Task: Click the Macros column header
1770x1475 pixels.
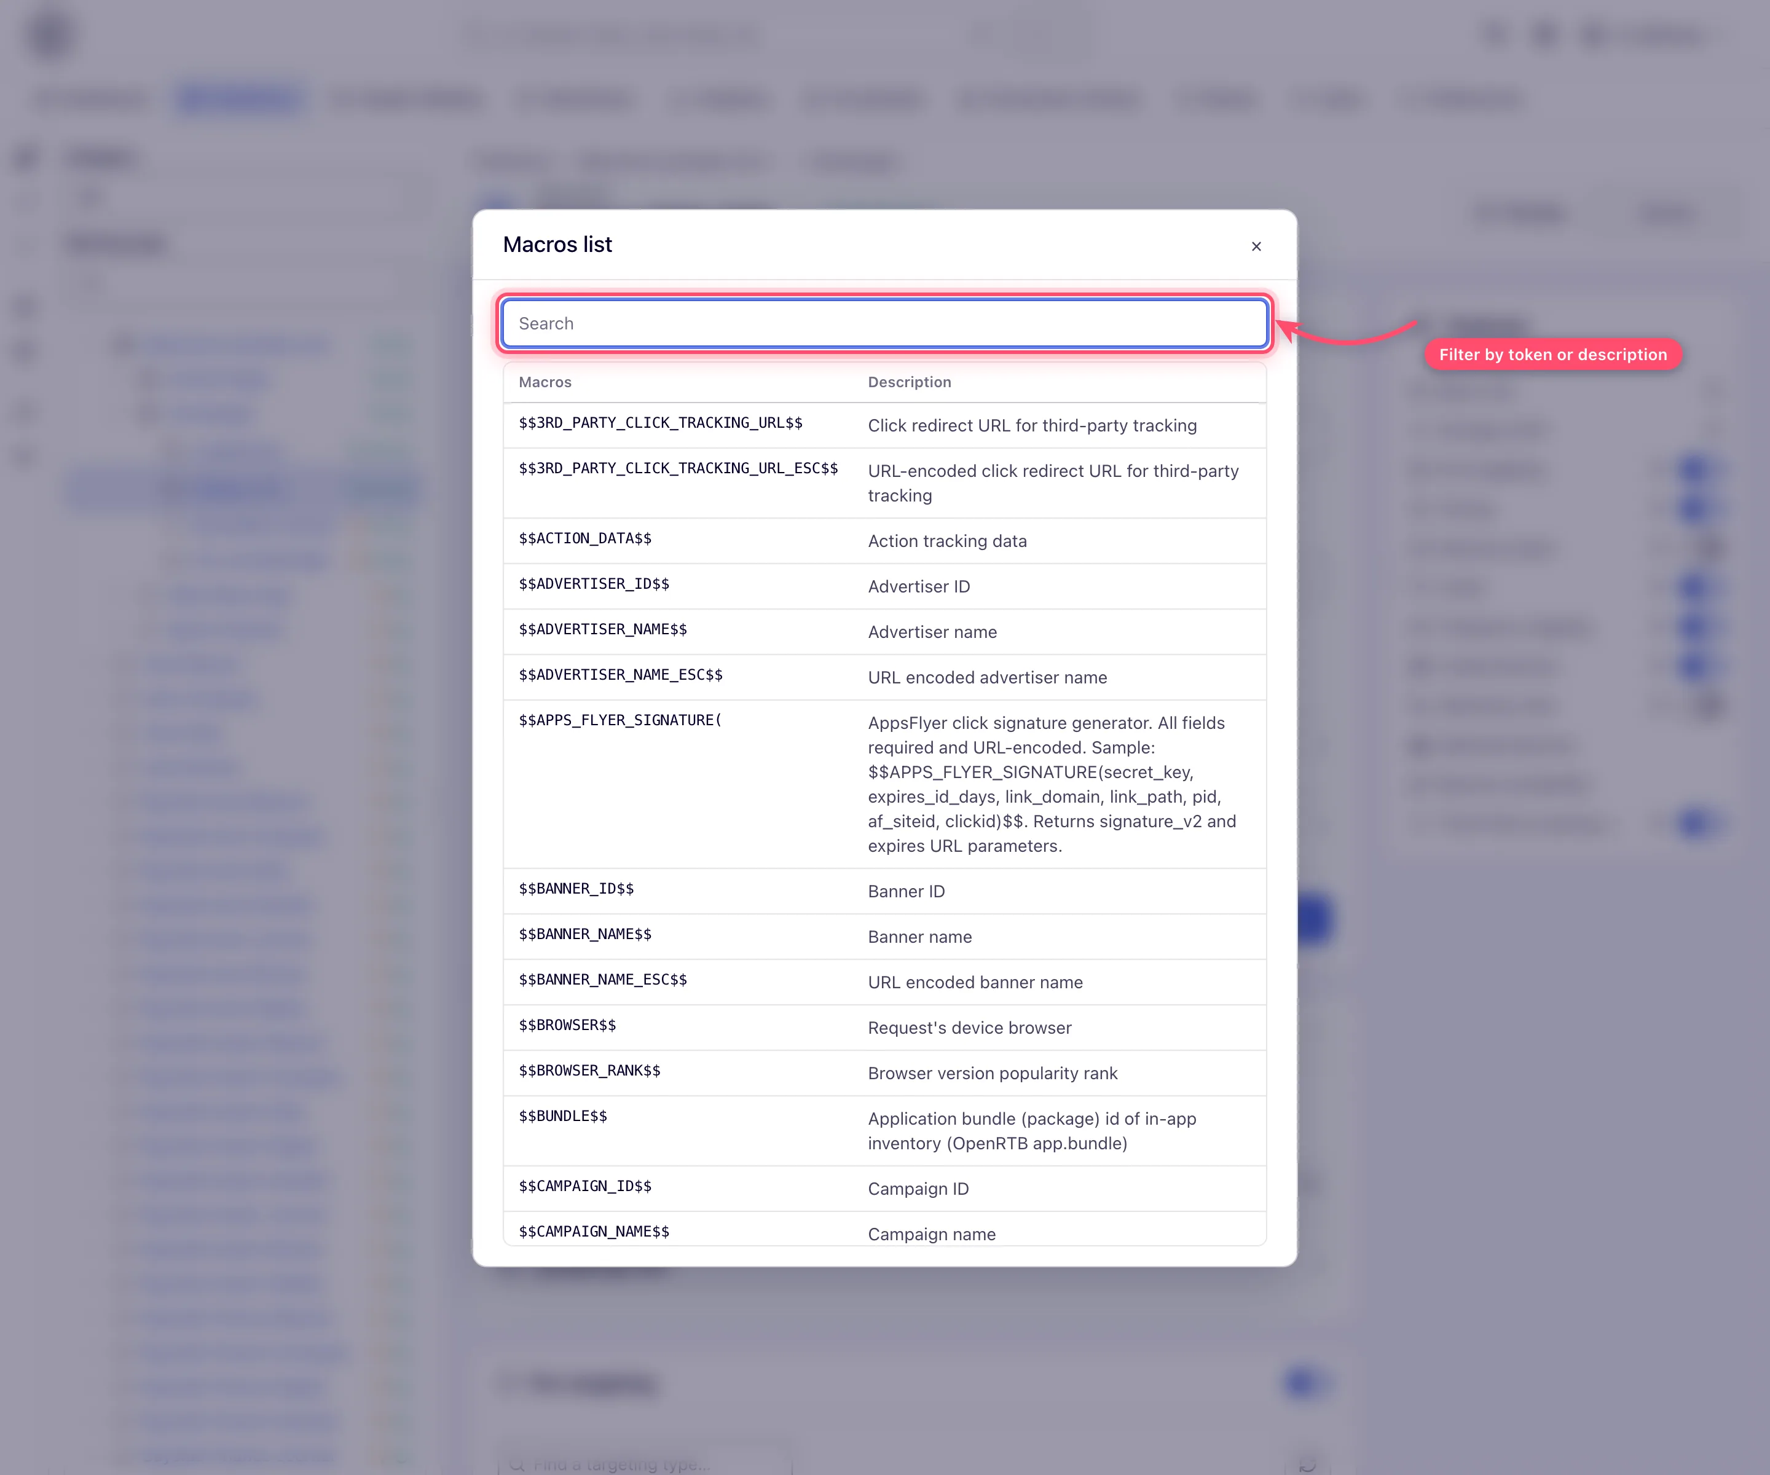Action: tap(545, 383)
